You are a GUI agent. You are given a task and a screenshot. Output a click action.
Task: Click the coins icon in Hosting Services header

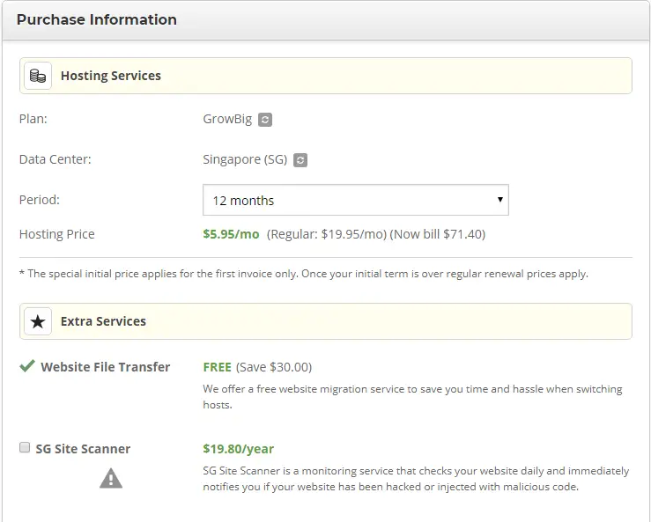click(38, 76)
